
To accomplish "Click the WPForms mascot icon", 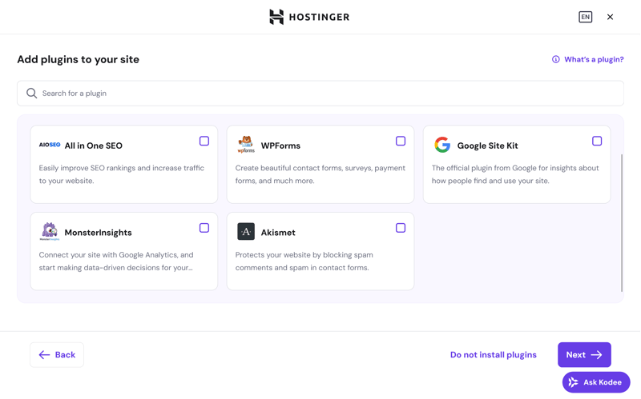I will tap(246, 145).
